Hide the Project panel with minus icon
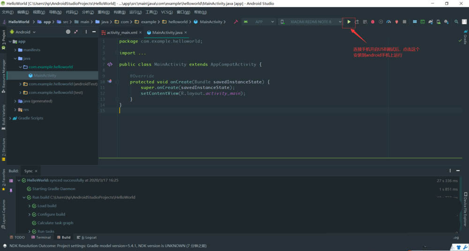The width and height of the screenshot is (469, 251). (x=94, y=32)
